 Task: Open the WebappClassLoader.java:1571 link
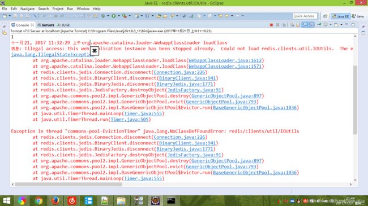tap(225, 66)
